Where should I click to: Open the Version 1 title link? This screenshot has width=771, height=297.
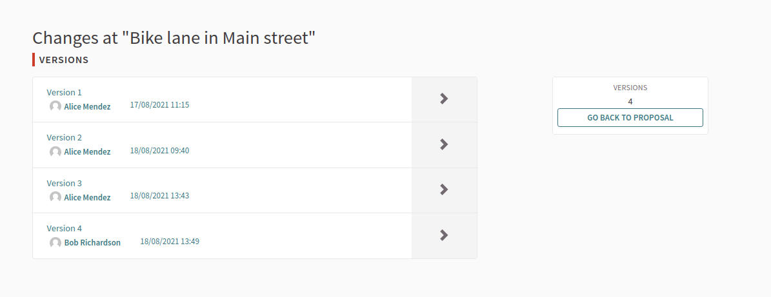coord(64,92)
